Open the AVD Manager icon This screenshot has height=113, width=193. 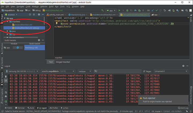[x=173, y=10]
